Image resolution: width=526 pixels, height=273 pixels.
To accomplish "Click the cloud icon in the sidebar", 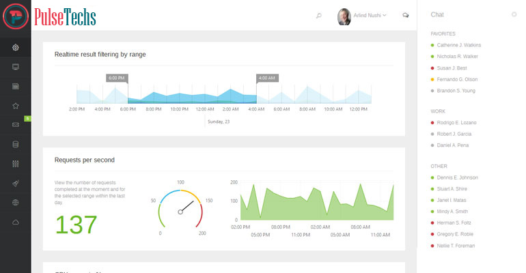I will pos(16,222).
